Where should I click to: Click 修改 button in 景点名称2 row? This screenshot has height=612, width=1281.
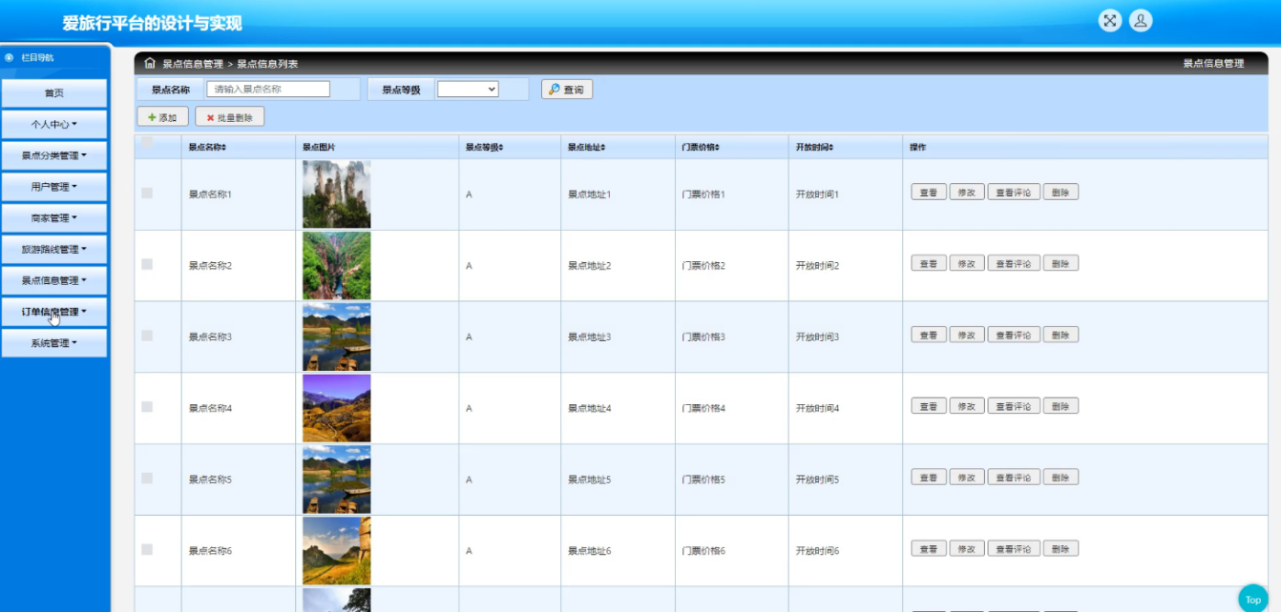pos(966,264)
